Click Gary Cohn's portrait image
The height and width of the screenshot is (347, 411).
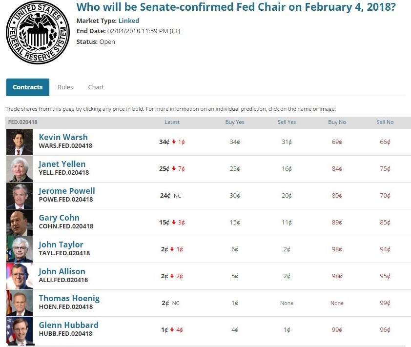click(20, 223)
